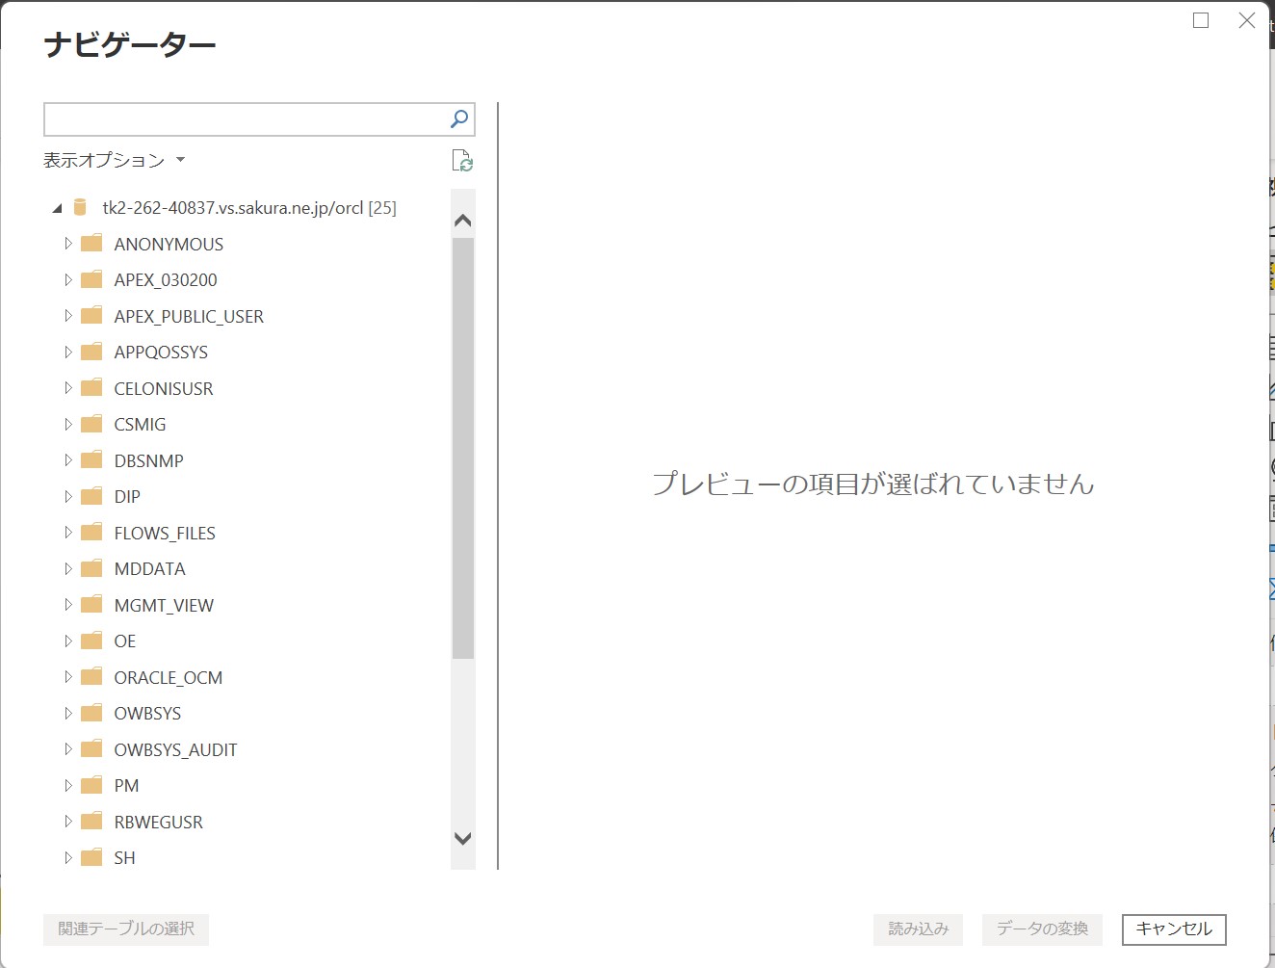Expand the OE schema arrow

(67, 641)
